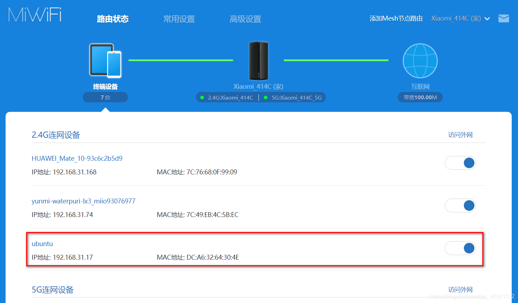
Task: Switch to the 常用设置 tab
Action: click(179, 19)
